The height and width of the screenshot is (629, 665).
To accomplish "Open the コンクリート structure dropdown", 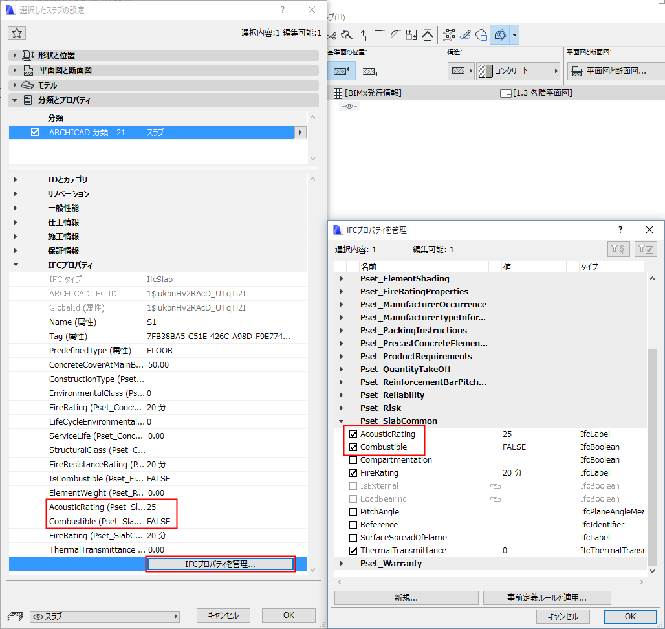I will [555, 71].
